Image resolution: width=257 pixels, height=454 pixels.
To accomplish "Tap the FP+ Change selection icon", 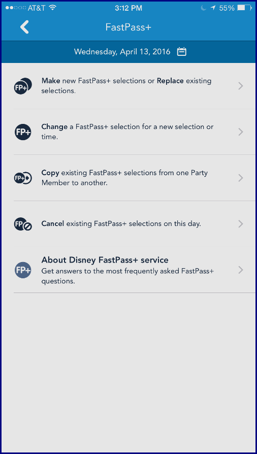I will click(x=23, y=132).
